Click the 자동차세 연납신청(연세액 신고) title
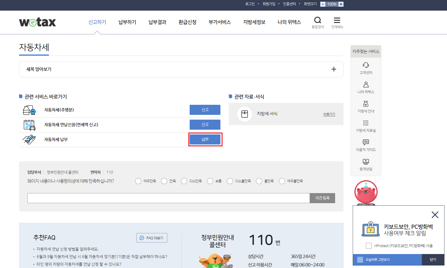Image resolution: width=447 pixels, height=268 pixels. click(71, 125)
